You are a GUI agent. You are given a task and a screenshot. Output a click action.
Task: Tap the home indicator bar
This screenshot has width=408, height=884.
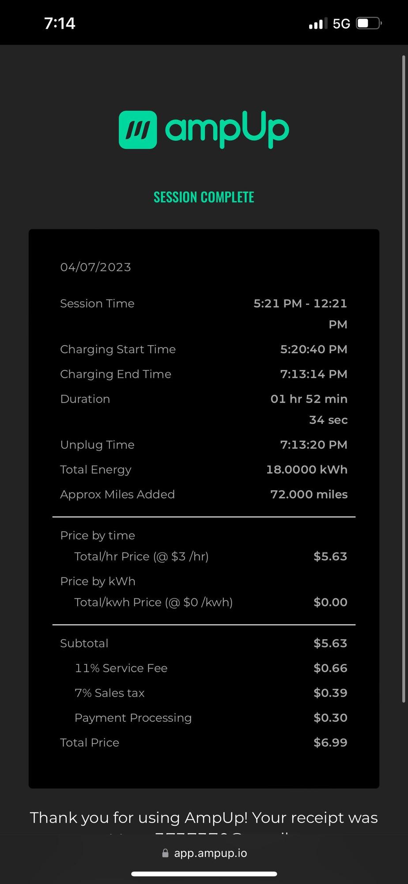[204, 874]
